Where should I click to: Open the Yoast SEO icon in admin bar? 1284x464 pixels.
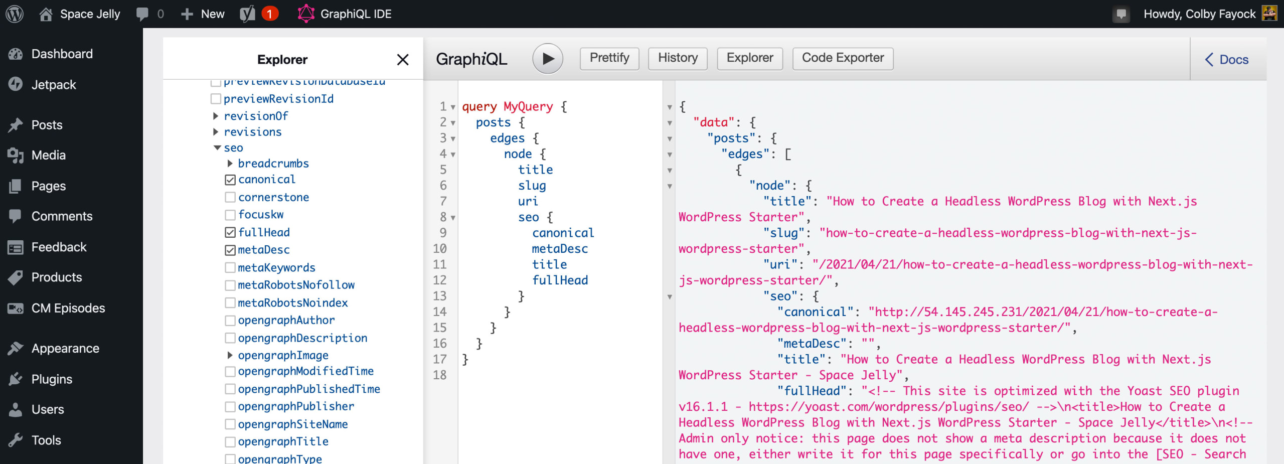point(247,14)
